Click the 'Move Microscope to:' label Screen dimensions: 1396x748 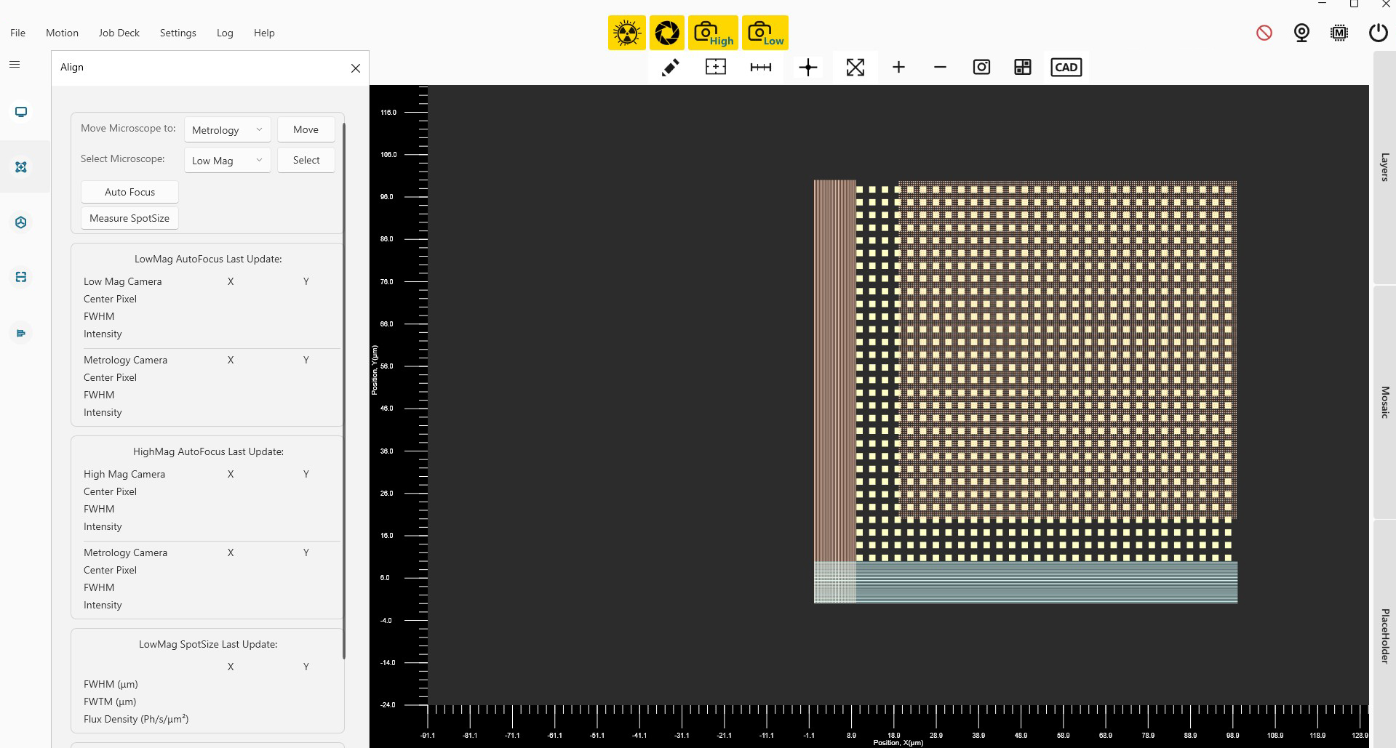point(128,128)
